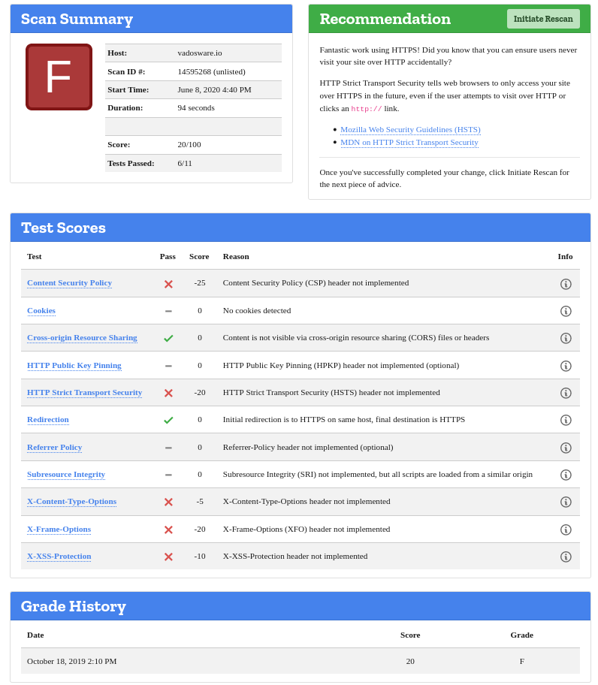
Task: Click info icon in Cookies row
Action: 566,311
